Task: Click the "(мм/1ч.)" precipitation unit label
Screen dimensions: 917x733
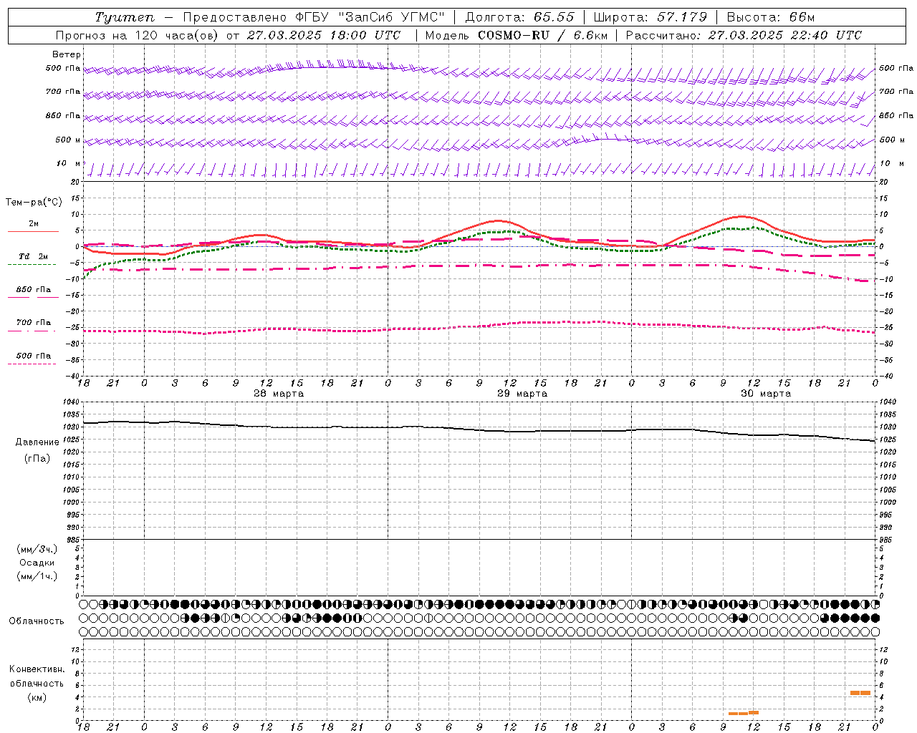Action: coord(37,576)
